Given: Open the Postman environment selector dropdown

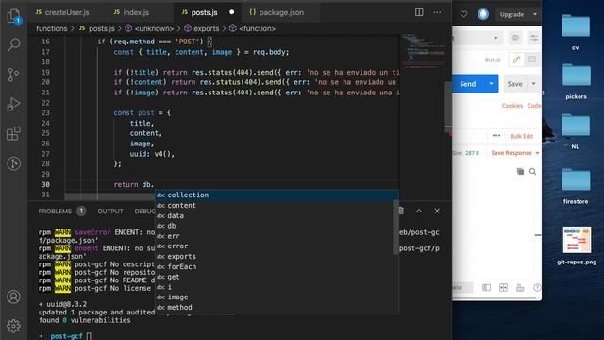Looking at the screenshot, I should [x=495, y=38].
